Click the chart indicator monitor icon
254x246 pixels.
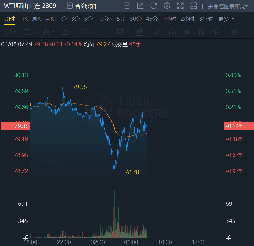127,6
